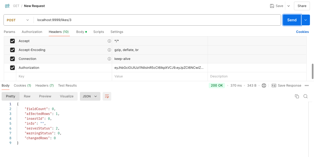Expand the Save options chevron
The image size is (314, 157).
[289, 6]
